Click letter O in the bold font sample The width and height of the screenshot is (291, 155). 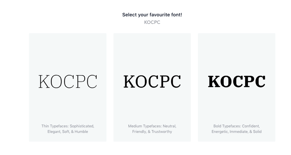[x=227, y=81]
